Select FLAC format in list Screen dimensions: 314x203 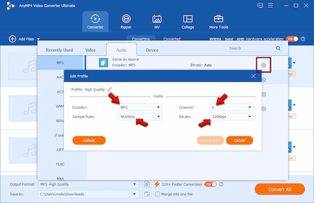[60, 164]
